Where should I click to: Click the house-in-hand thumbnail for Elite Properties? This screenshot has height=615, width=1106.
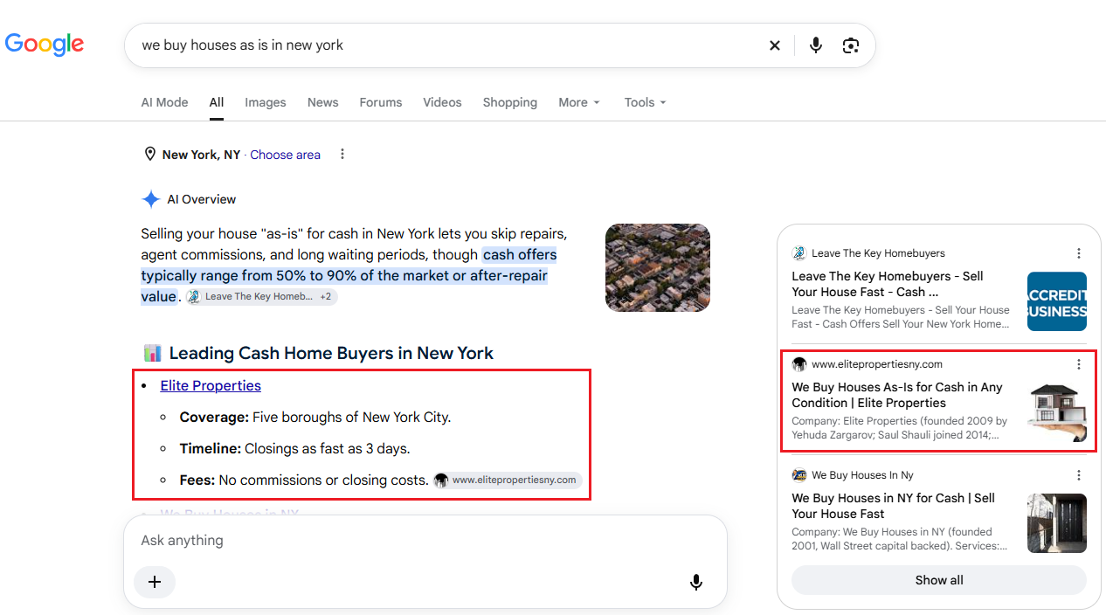(x=1057, y=412)
